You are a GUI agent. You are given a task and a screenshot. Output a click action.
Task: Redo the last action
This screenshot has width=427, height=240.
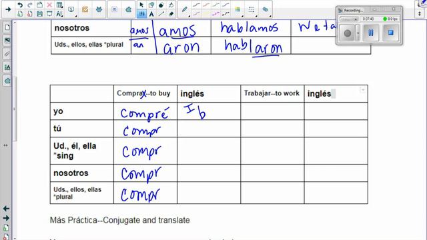pyautogui.click(x=29, y=5)
